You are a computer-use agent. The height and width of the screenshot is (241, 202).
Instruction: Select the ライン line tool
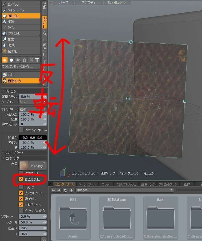[x=21, y=27]
